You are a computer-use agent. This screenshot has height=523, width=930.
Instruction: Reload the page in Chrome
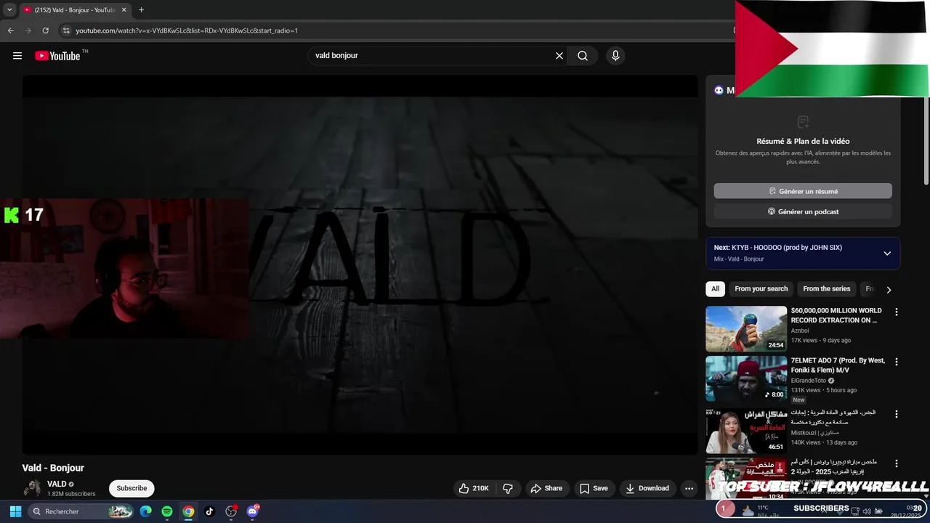point(45,31)
